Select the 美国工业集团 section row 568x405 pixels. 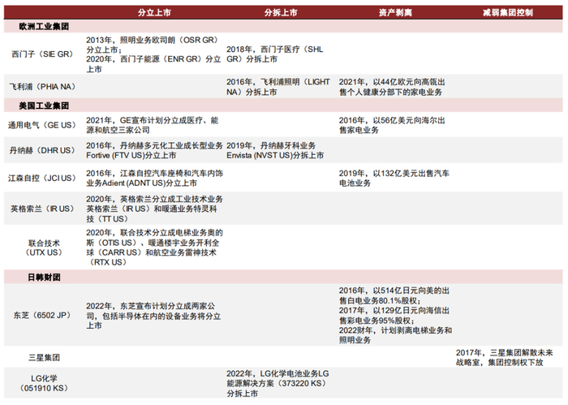click(x=283, y=106)
